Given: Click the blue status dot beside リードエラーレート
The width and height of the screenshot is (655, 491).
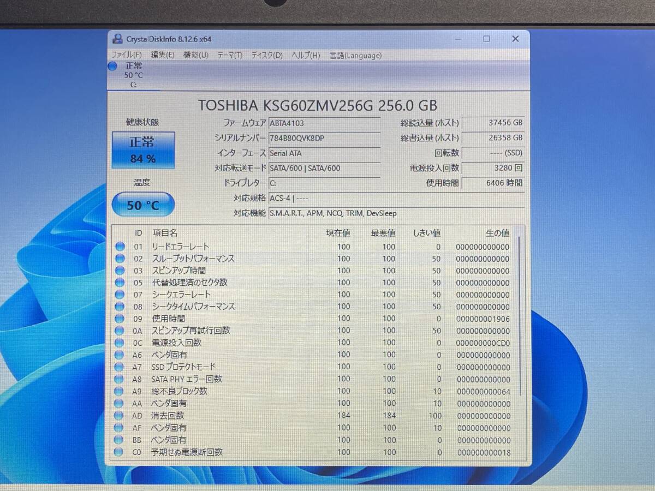Looking at the screenshot, I should 120,247.
